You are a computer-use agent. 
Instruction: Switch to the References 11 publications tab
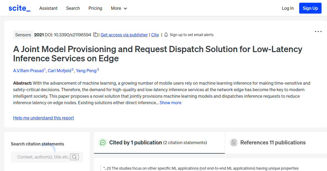273,142
